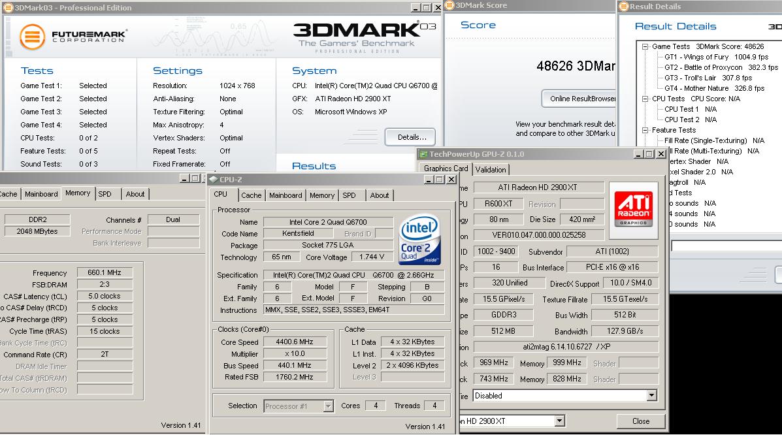782x435 pixels.
Task: Collapse the Game Tests tree node
Action: pos(645,46)
